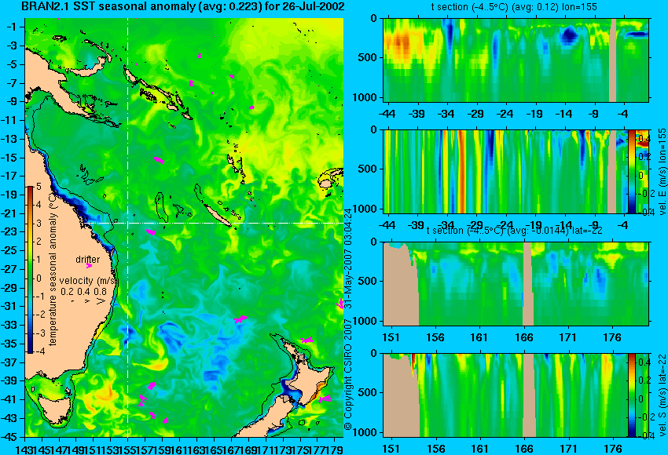Click the '166' longitude tick under the bottom section
This screenshot has width=668, height=455.
[524, 449]
